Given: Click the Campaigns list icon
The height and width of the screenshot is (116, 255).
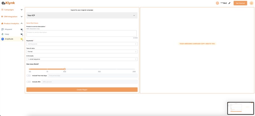Looking at the screenshot, I should [x=2, y=10].
